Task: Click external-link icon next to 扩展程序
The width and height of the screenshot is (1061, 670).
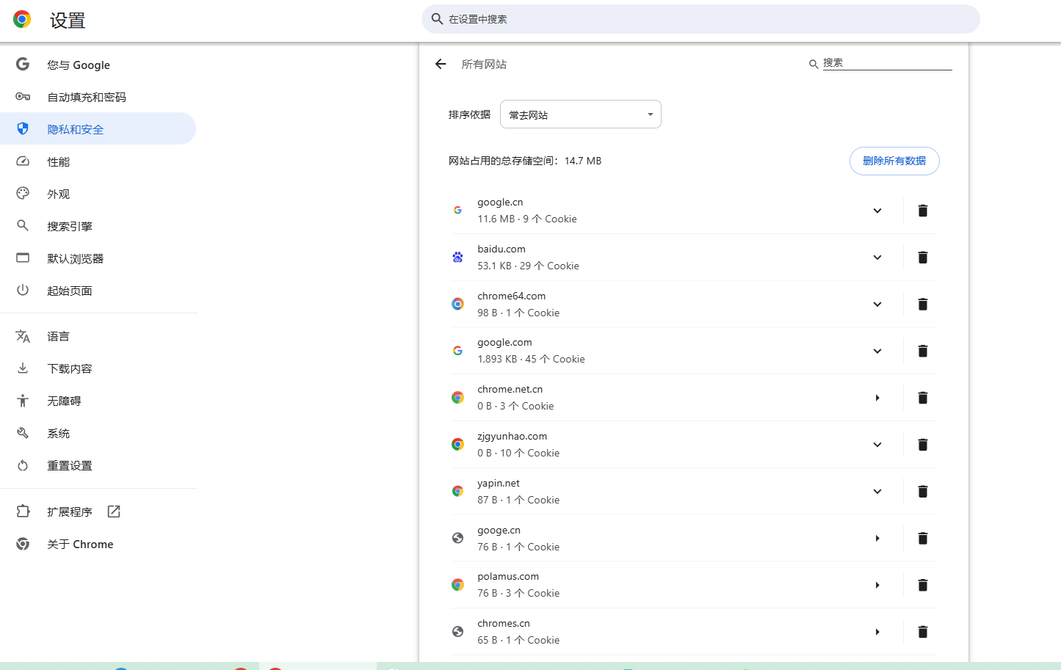Action: click(114, 511)
